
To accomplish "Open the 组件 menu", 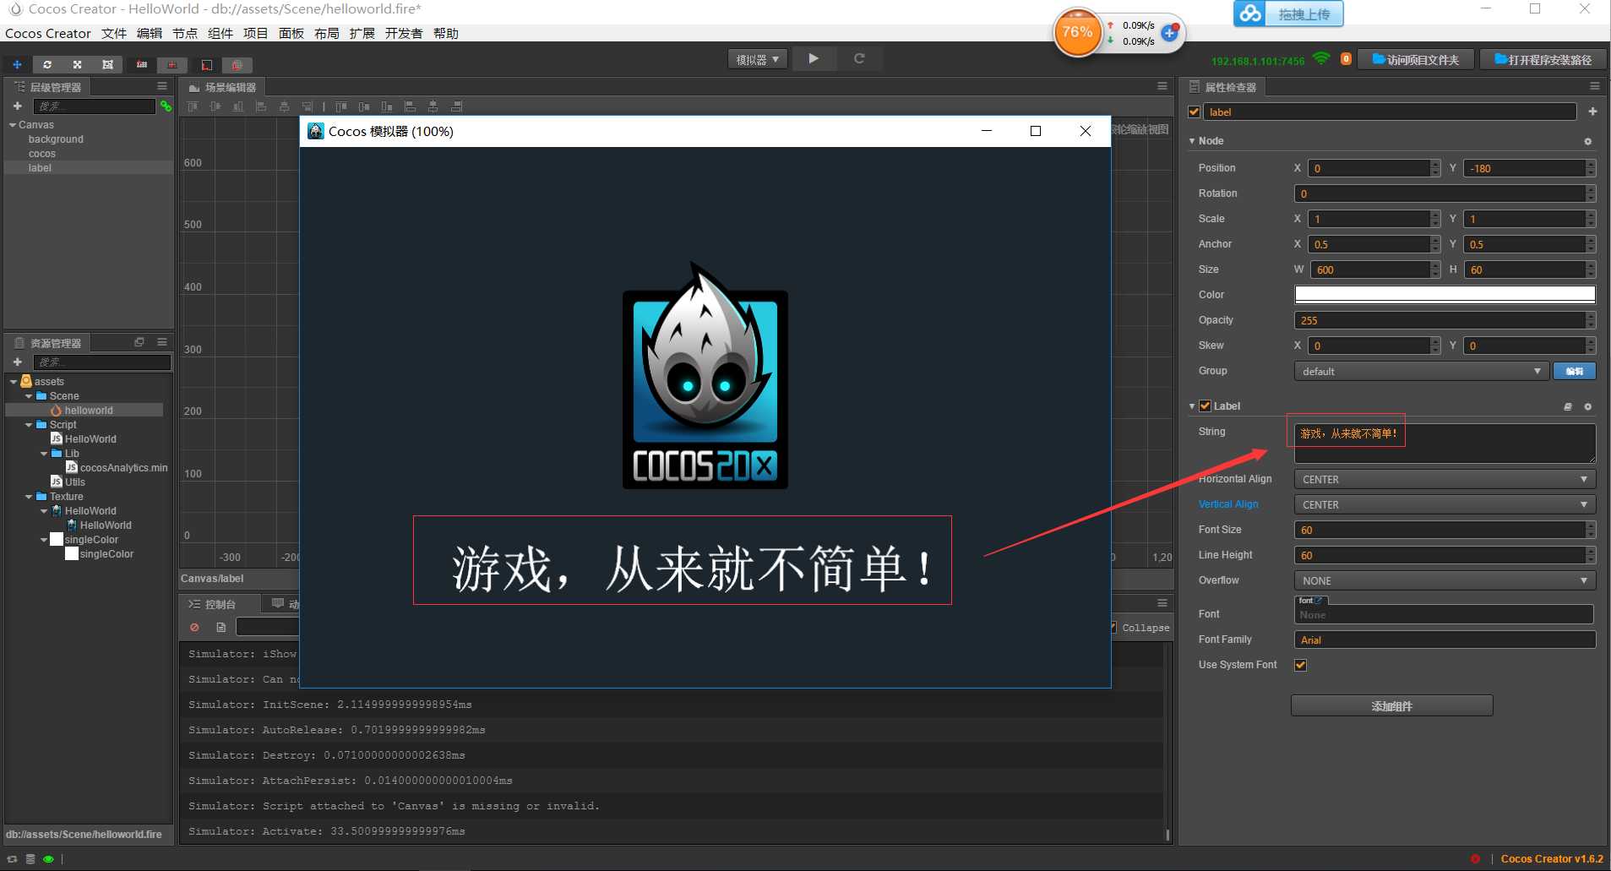I will coord(220,34).
